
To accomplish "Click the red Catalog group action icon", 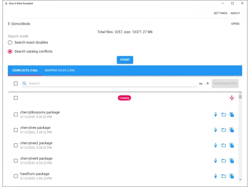I will (x=232, y=98).
